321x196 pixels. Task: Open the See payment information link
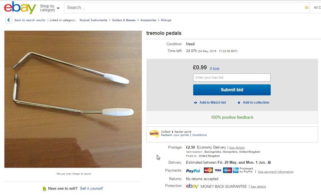point(276,172)
